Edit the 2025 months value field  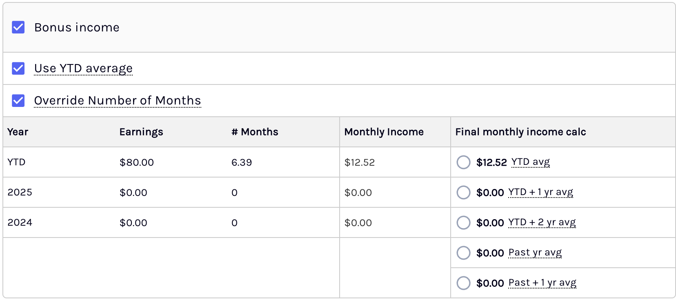234,193
